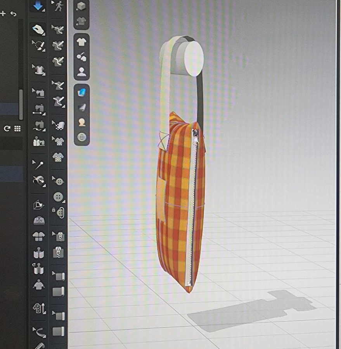Screen dimensions: 341x349
Task: Toggle the mesh globe display icon
Action: (81, 137)
